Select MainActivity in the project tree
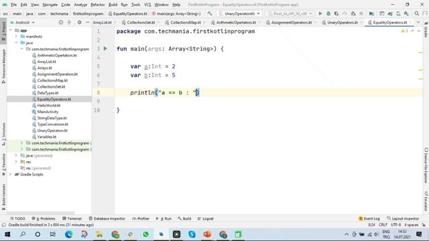This screenshot has width=429, height=241. pyautogui.click(x=48, y=112)
